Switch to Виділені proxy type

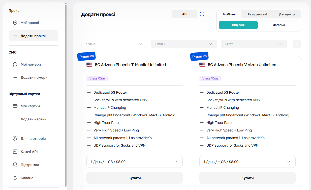coord(238,25)
